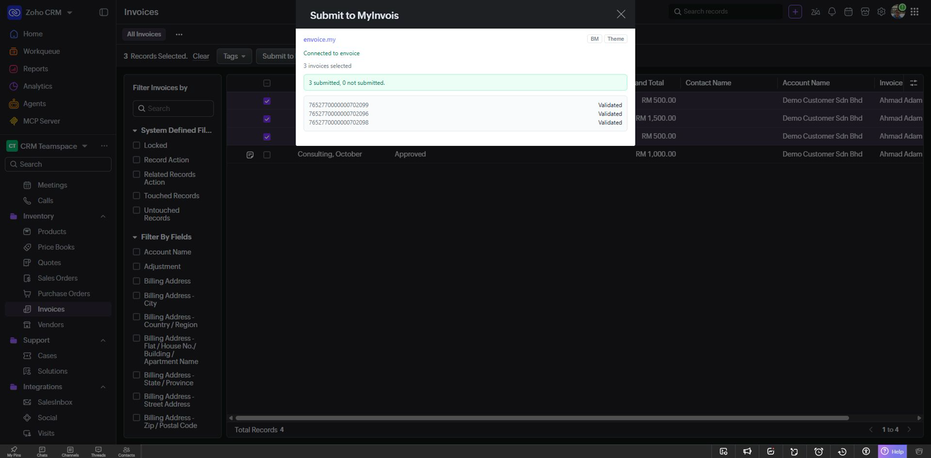Click the envoice.my link

tap(319, 40)
